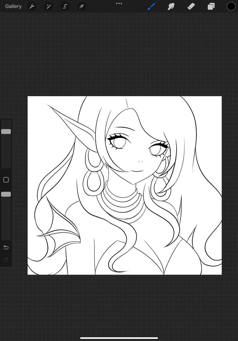The image size is (238, 341).
Task: Open the Layers panel
Action: pos(211,6)
